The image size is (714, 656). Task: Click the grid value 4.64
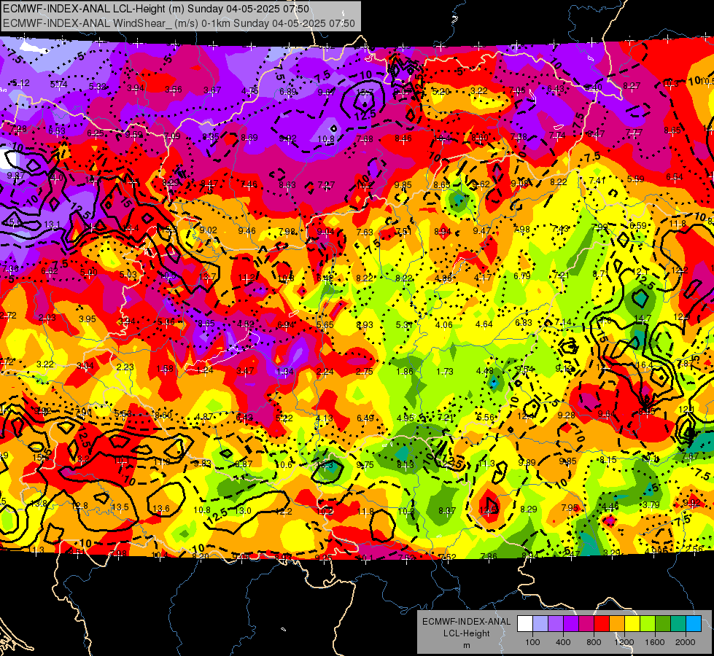click(484, 324)
